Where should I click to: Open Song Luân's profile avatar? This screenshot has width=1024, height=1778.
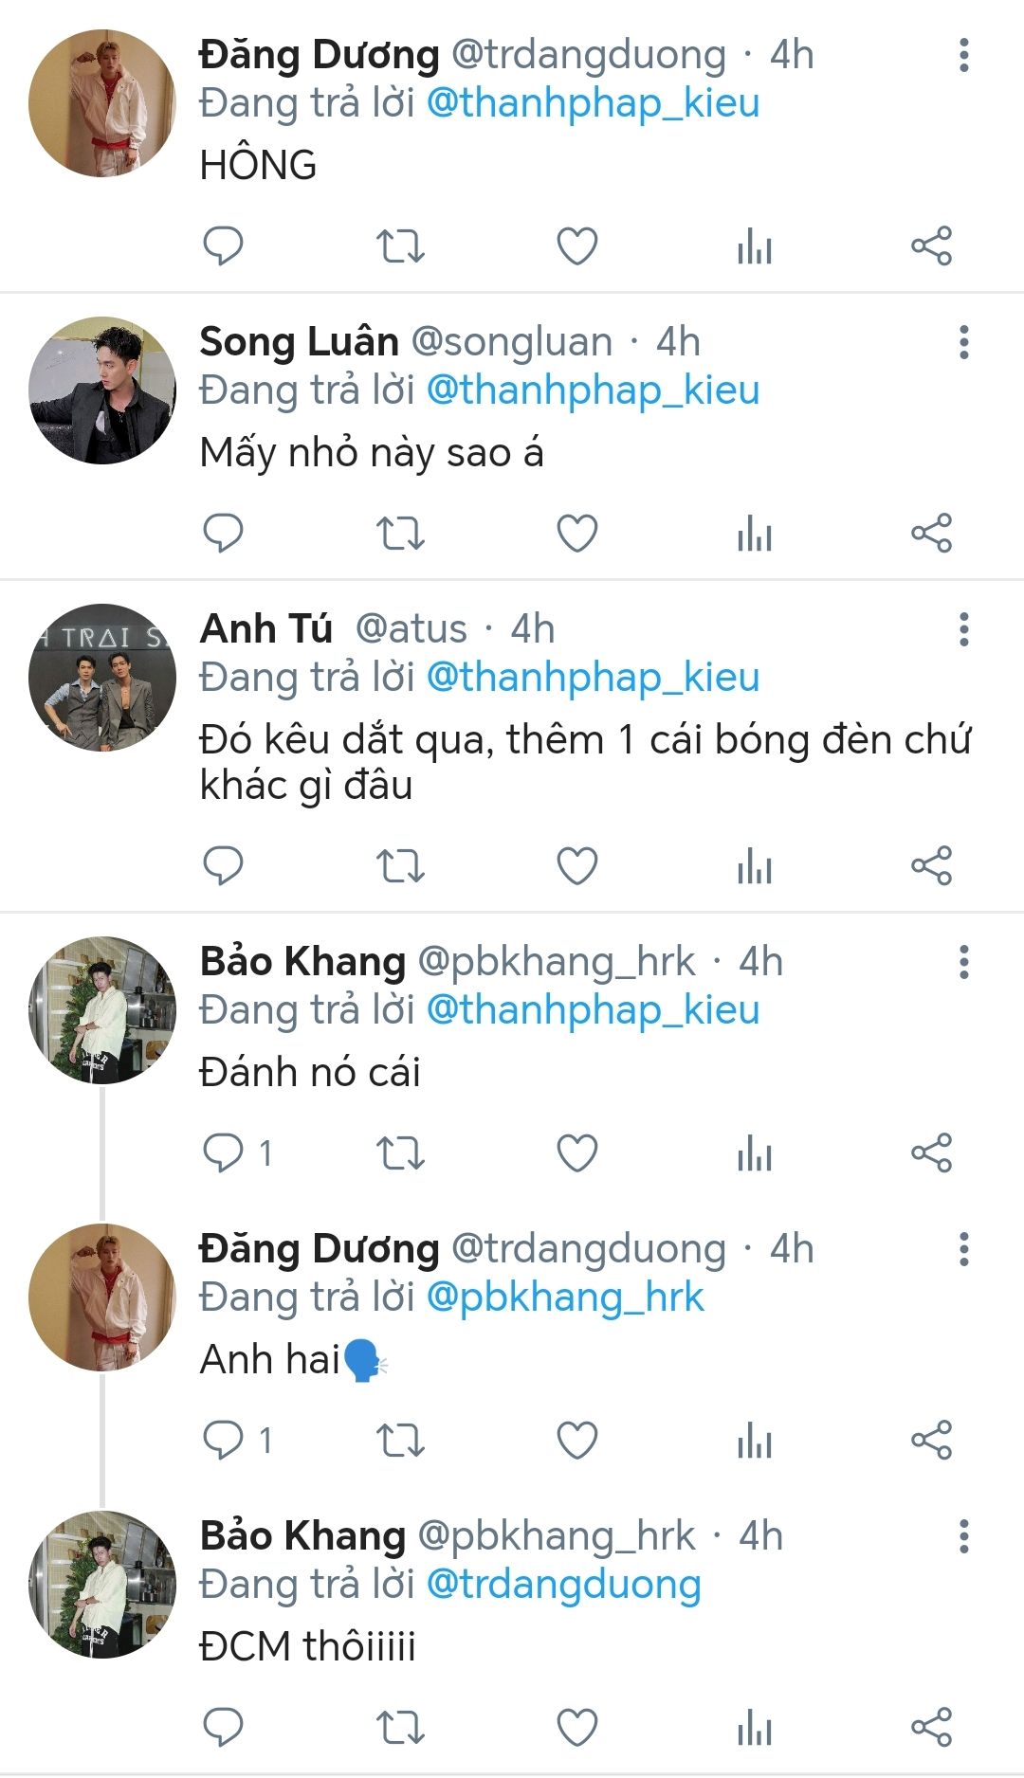[102, 390]
